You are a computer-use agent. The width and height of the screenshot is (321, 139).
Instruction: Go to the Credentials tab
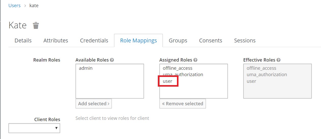click(x=94, y=41)
